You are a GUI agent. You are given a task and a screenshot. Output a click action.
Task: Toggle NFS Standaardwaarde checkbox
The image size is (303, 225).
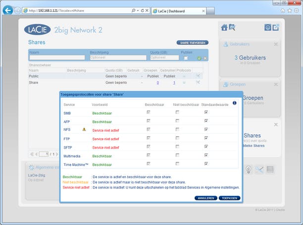coord(206,129)
